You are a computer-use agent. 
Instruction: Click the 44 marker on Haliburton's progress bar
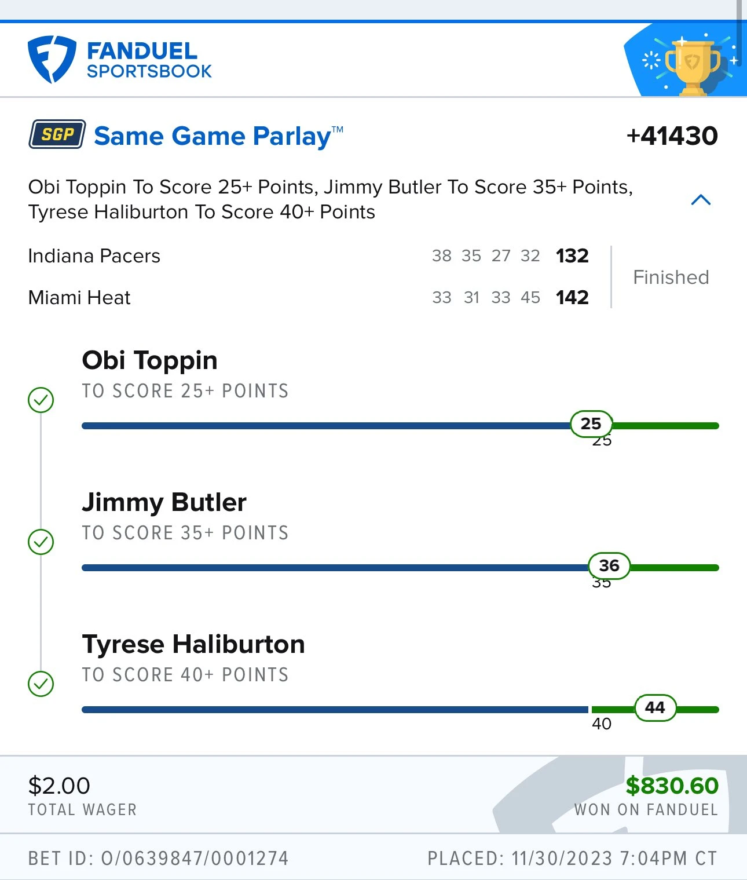tap(656, 707)
